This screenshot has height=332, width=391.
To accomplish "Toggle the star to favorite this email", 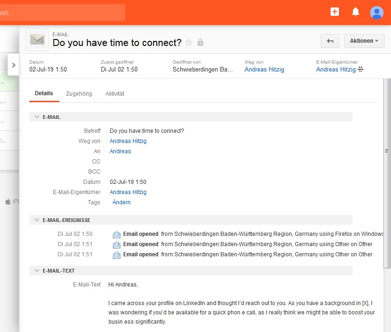I will [189, 42].
